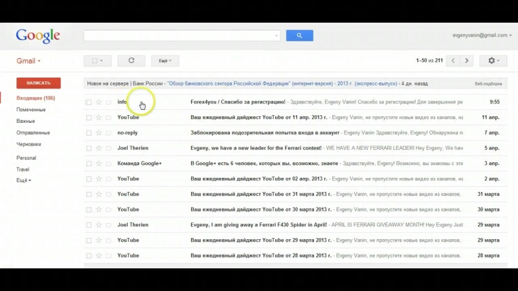Viewport: 518px width, 291px height.
Task: Check the YouTube 2 апр. email
Action: [89, 179]
